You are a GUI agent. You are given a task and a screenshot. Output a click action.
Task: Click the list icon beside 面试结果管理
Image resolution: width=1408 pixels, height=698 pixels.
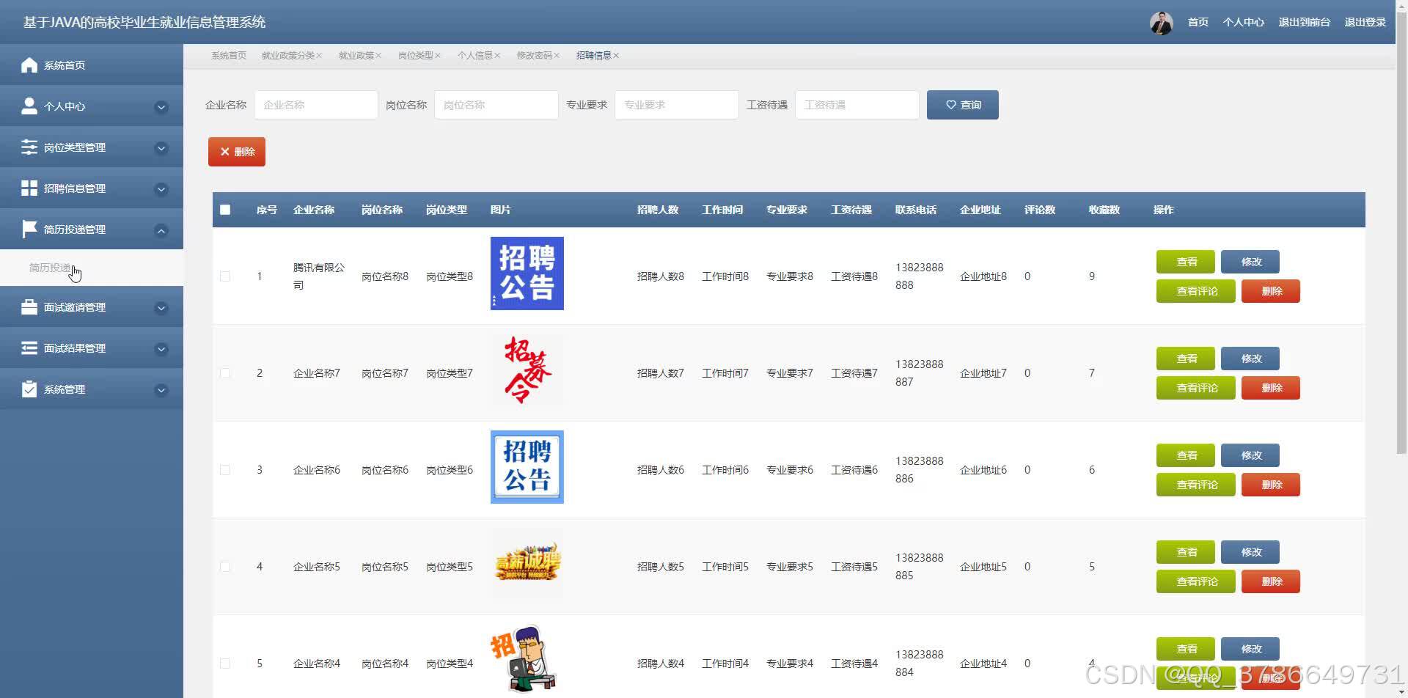click(29, 348)
